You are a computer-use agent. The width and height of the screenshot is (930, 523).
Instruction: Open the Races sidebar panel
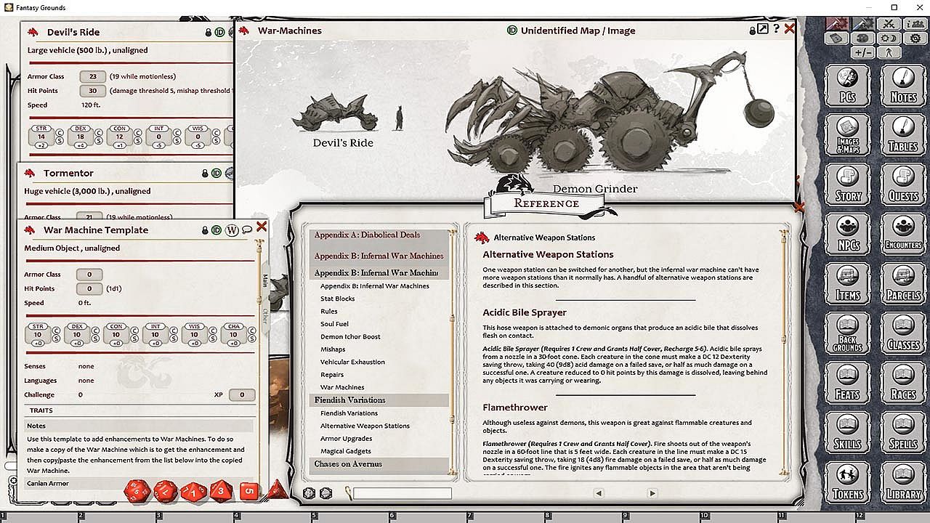[903, 382]
